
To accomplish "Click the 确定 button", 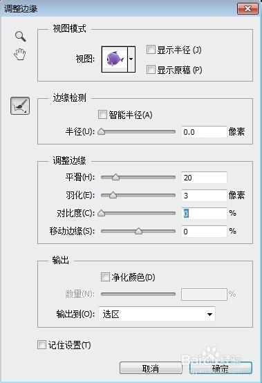I will (x=221, y=368).
